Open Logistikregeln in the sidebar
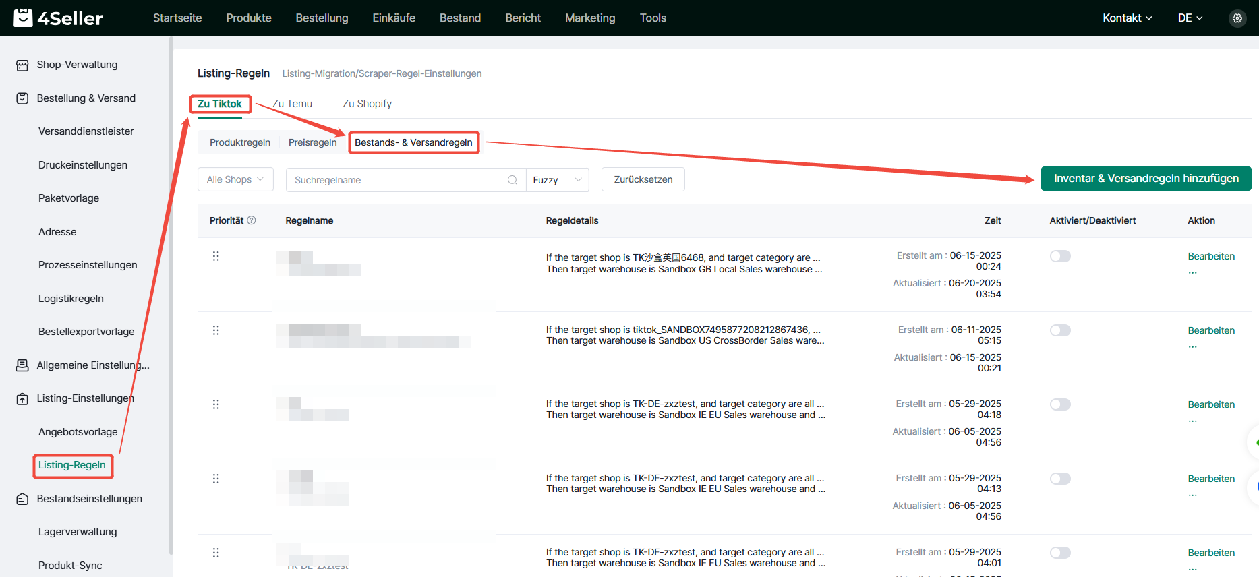Image resolution: width=1259 pixels, height=577 pixels. pos(71,299)
